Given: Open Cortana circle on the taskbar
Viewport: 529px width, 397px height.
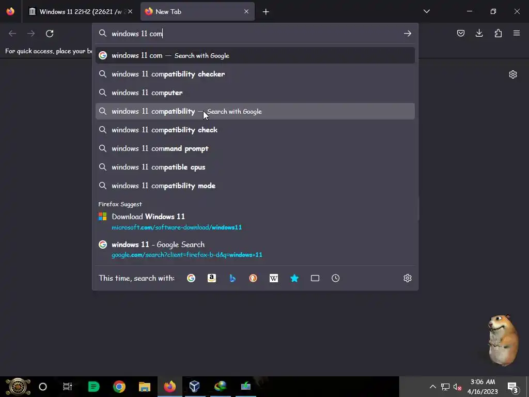Looking at the screenshot, I should click(43, 387).
